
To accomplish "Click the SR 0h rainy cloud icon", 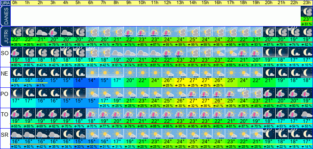I will (16, 134).
